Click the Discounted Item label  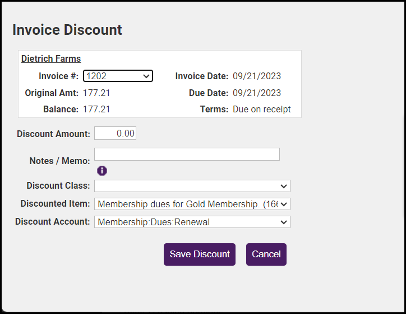[x=55, y=203]
